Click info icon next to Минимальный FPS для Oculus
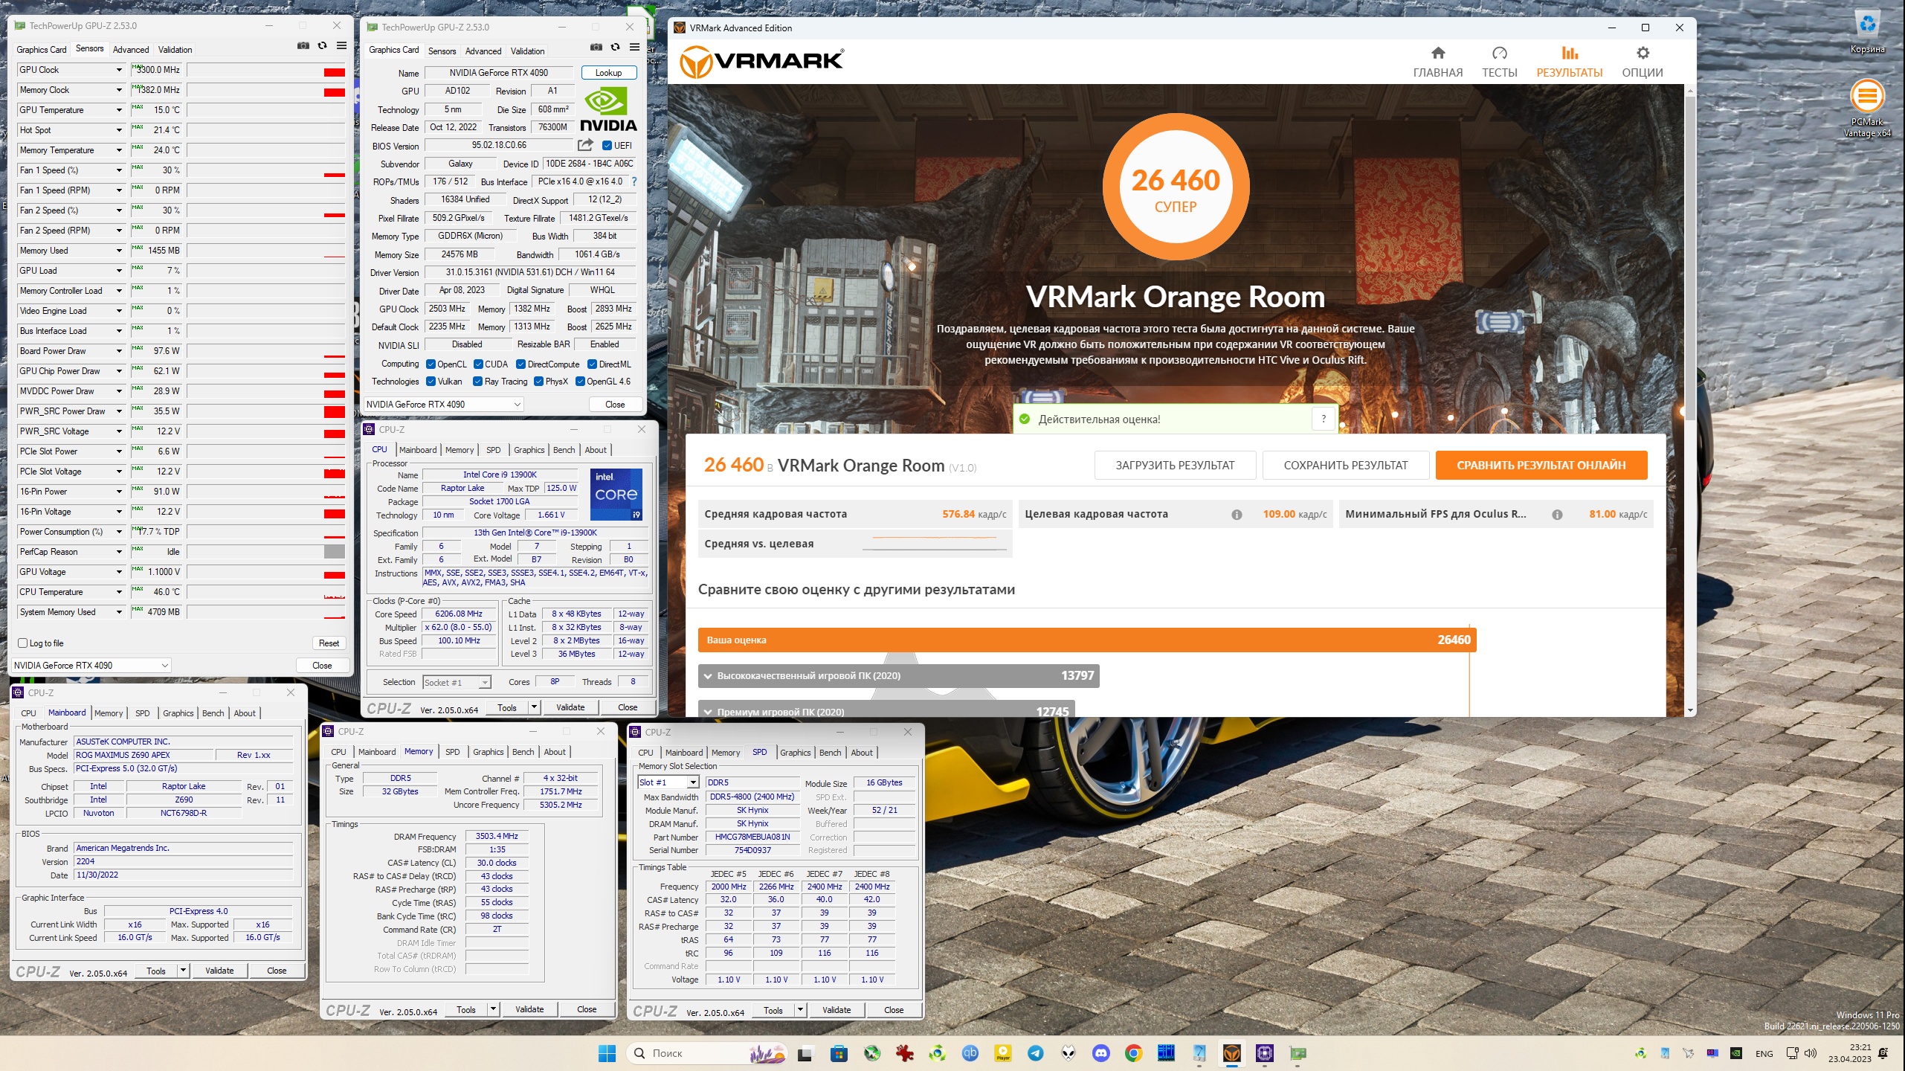Screen dimensions: 1905x1071 click(1557, 515)
